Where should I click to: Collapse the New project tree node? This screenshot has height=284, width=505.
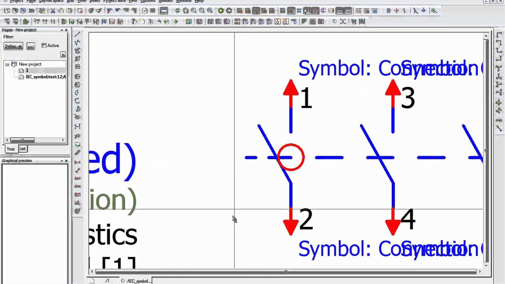7,64
